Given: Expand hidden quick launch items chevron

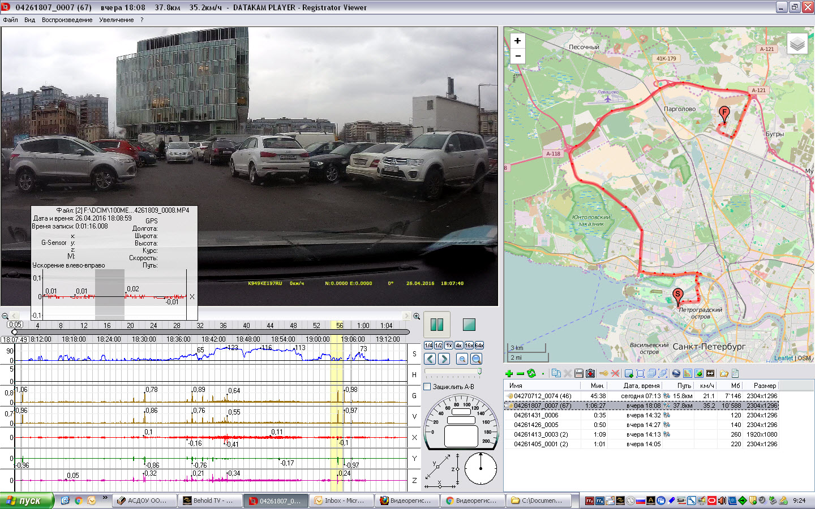Looking at the screenshot, I should [x=105, y=498].
